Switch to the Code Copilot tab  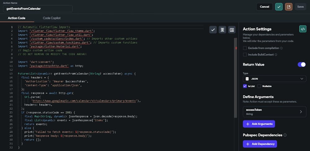52,18
